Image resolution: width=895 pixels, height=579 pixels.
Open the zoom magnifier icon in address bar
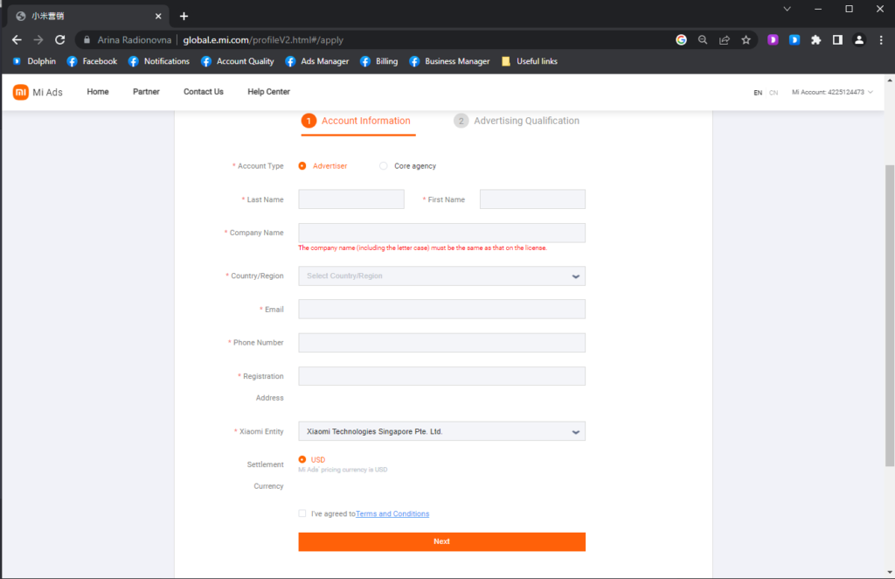point(703,40)
